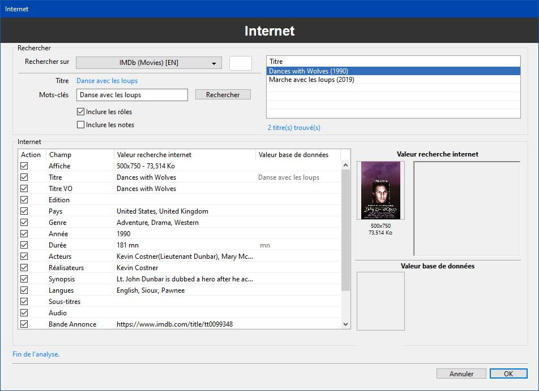Click the Danse avec les loups title link

(107, 81)
